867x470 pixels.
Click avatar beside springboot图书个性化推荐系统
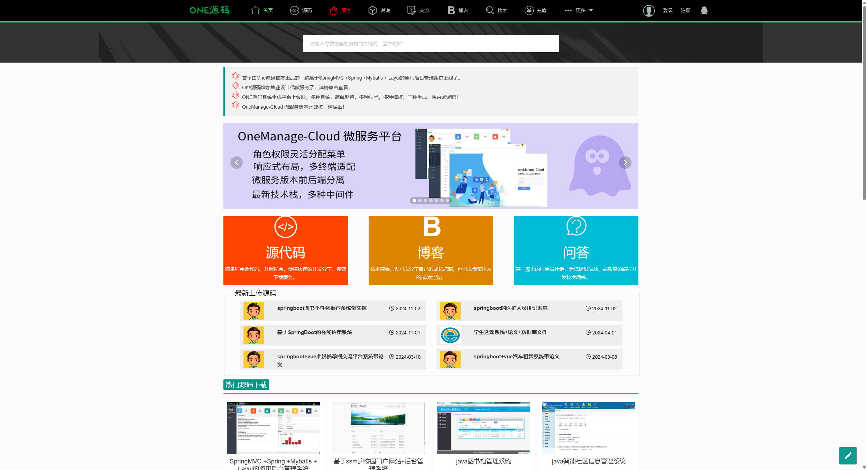[253, 311]
